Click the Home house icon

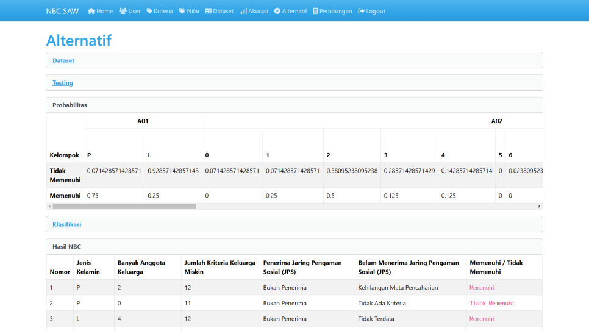pyautogui.click(x=91, y=11)
